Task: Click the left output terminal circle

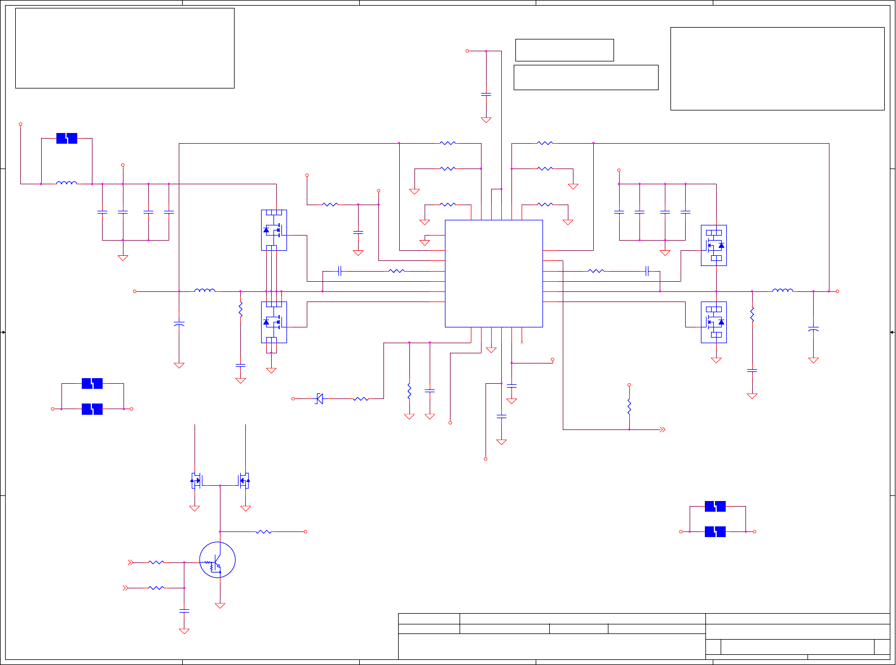Action: click(135, 291)
